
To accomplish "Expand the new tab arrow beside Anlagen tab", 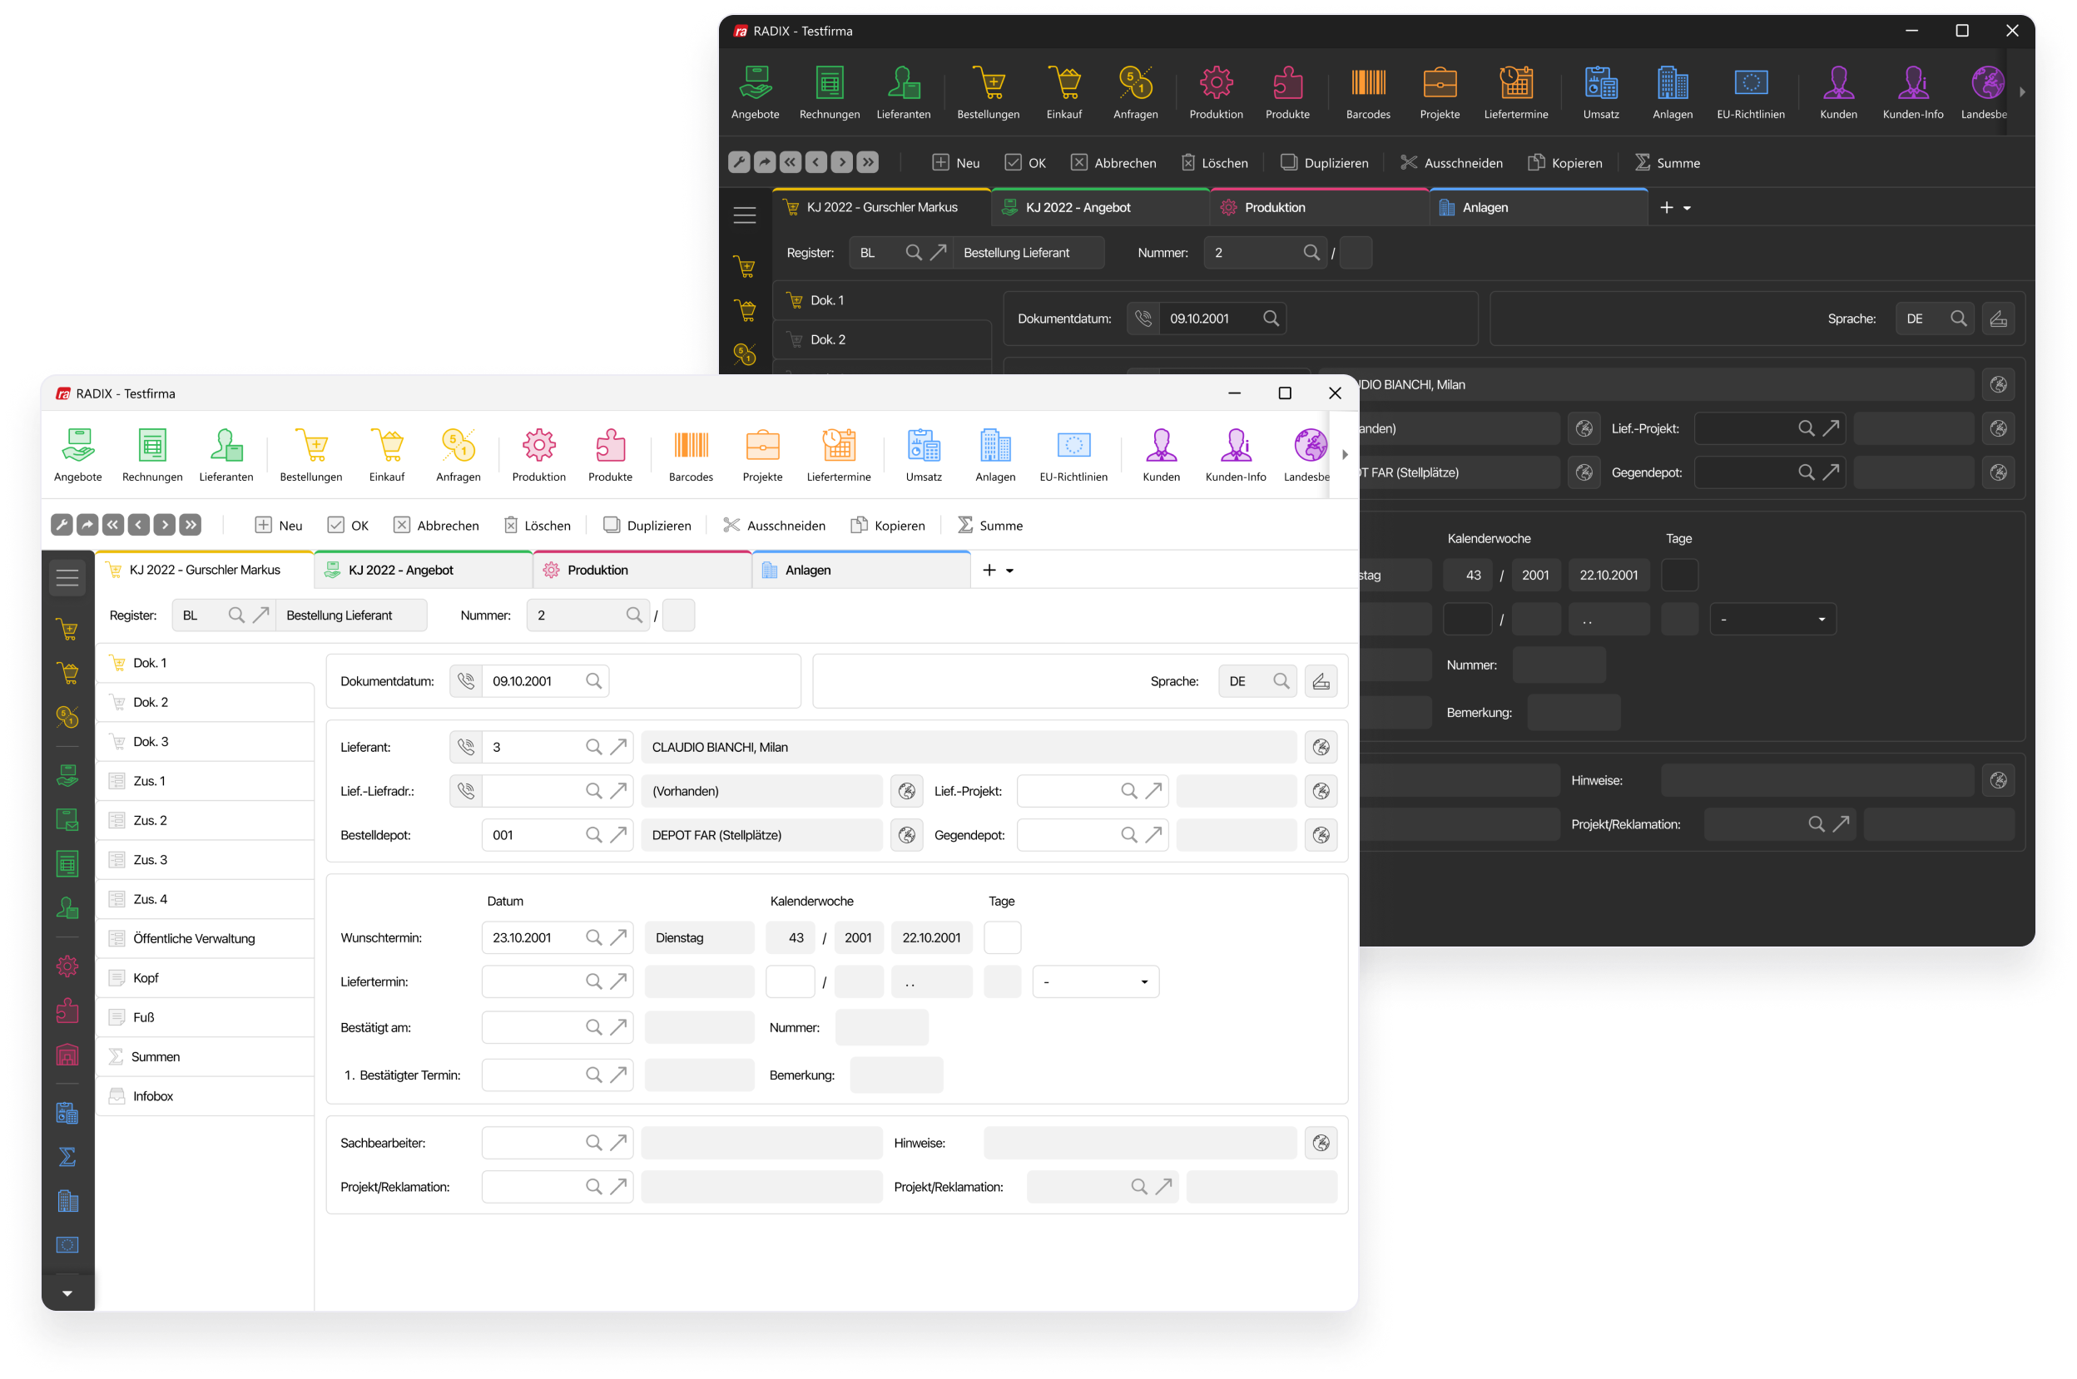I will pos(1010,571).
